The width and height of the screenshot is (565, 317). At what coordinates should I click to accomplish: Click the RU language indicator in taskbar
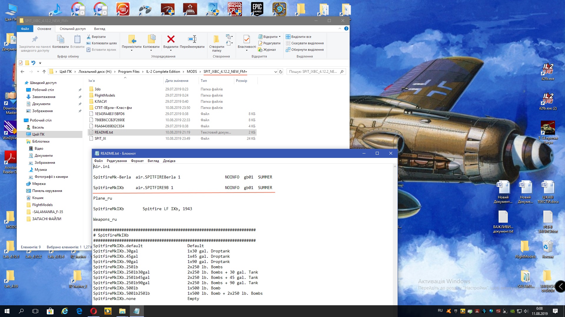click(x=440, y=311)
